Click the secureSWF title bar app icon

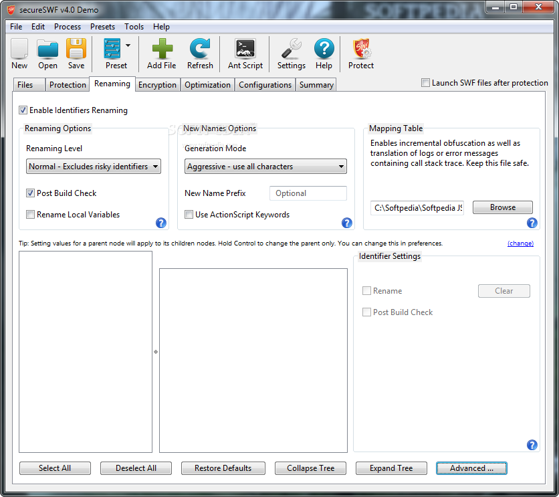[x=11, y=9]
